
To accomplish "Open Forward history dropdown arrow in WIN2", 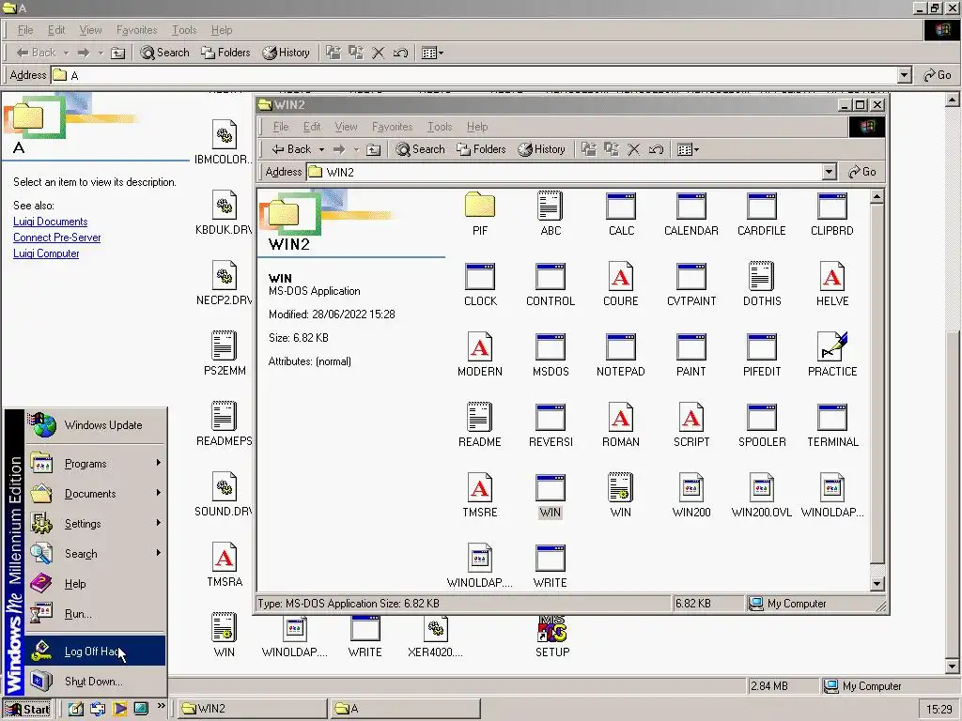I will [356, 149].
